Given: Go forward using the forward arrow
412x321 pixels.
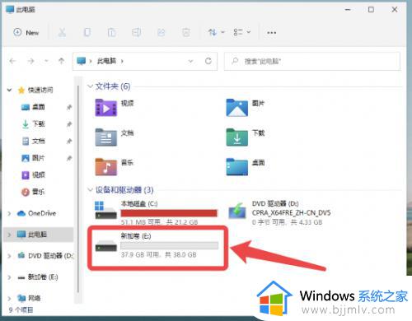Looking at the screenshot, I should 30,61.
